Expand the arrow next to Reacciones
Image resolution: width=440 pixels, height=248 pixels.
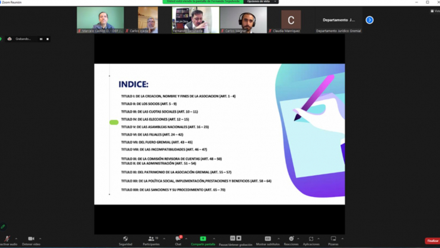[x=298, y=239]
